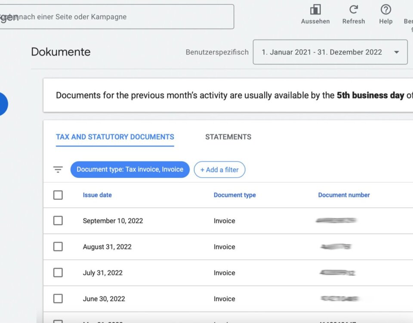
Task: Click the date range dropdown arrow
Action: [x=396, y=52]
